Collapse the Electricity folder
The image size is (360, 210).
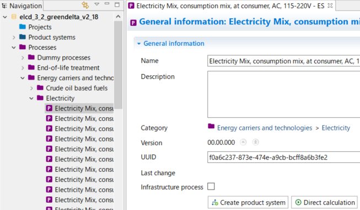coord(31,98)
